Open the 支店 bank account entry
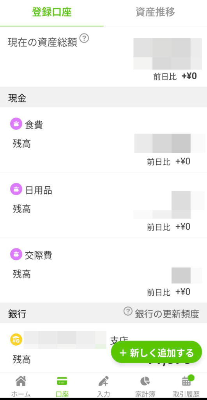The width and height of the screenshot is (207, 400). click(103, 348)
